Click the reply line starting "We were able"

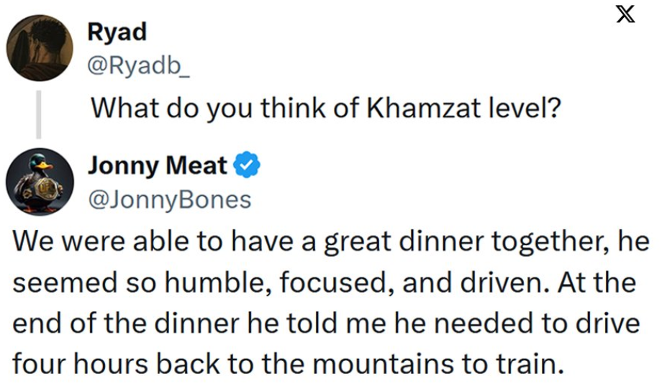coord(331,242)
